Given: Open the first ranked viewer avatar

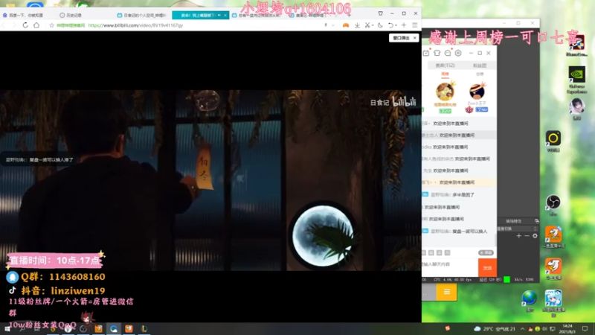Looking at the screenshot, I should click(445, 92).
